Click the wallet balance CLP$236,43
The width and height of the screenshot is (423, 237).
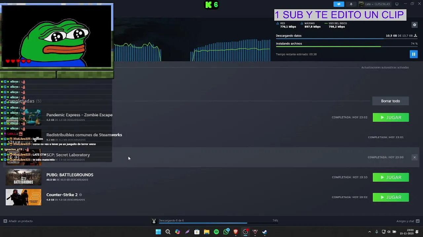[382, 4]
